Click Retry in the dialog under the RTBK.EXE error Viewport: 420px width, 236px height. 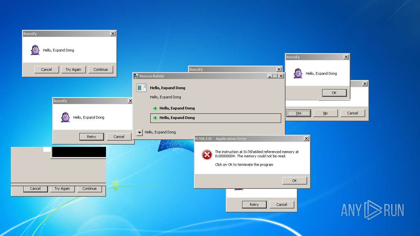click(x=254, y=205)
